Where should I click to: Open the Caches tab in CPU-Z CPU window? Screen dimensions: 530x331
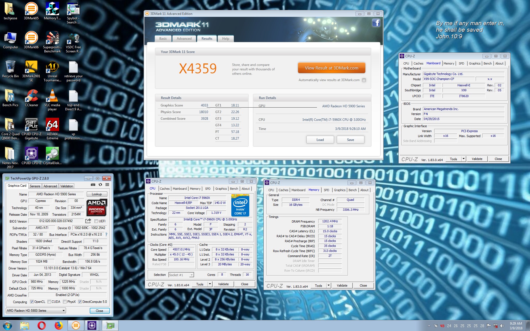click(165, 189)
